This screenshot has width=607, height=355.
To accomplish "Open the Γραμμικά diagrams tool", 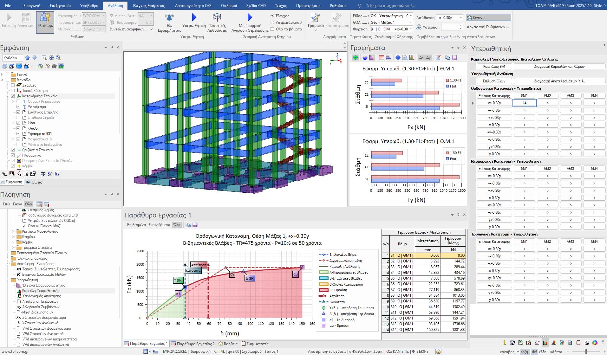I will 315,18.
